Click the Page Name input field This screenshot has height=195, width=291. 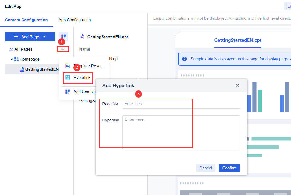coord(157,103)
